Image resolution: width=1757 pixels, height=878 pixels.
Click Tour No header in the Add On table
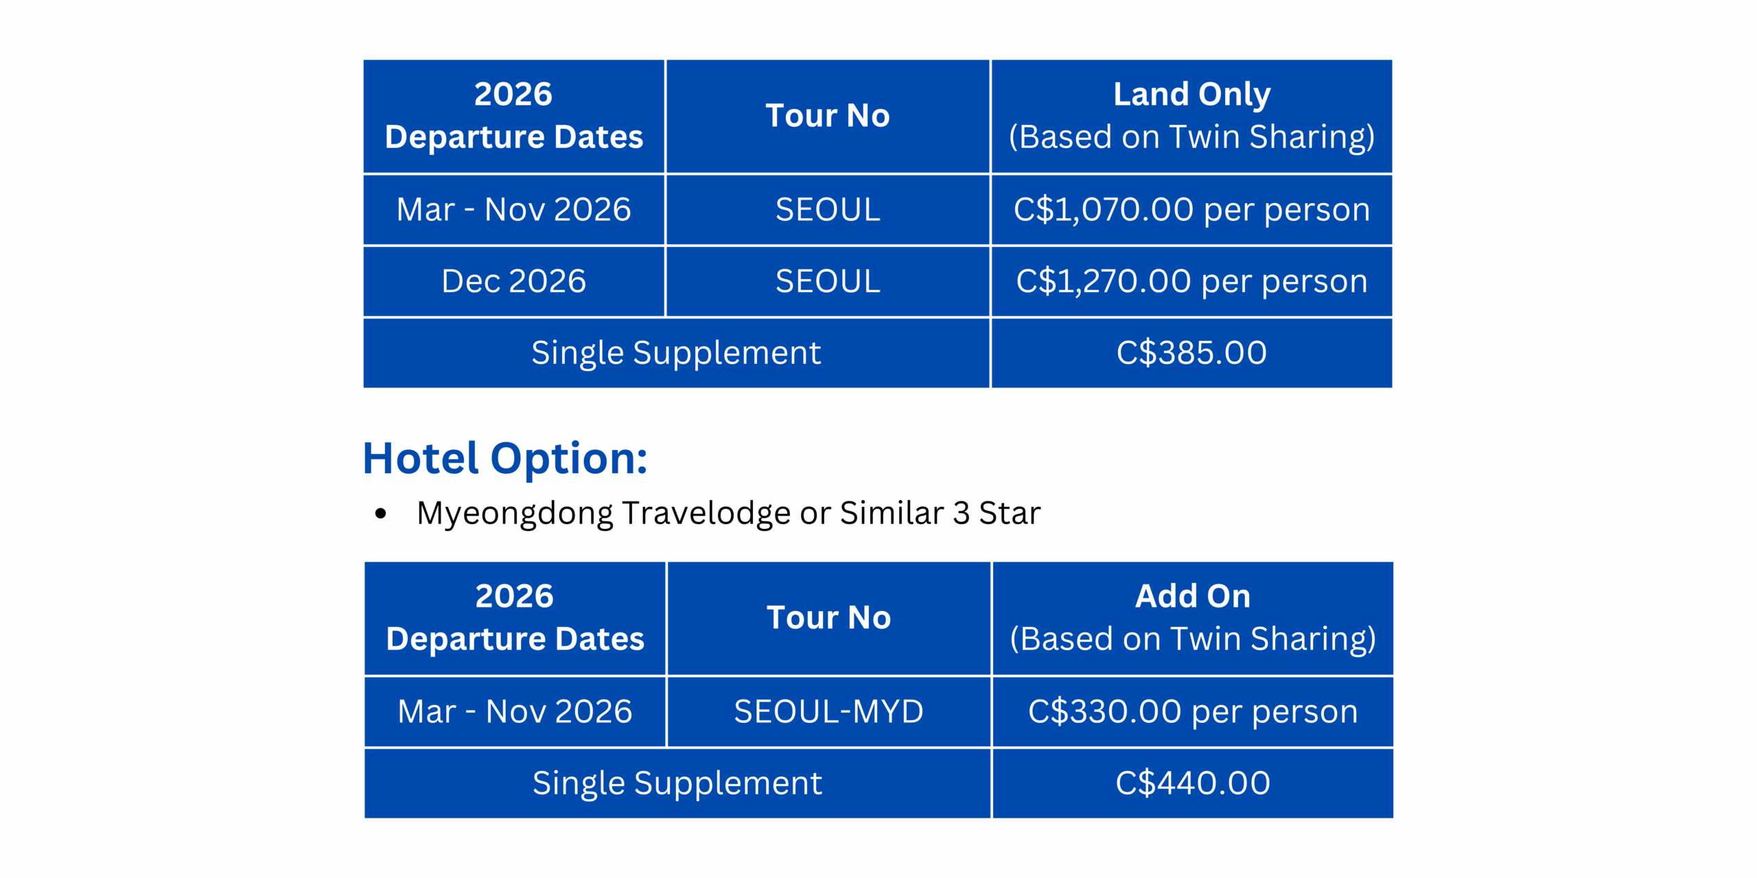click(828, 617)
